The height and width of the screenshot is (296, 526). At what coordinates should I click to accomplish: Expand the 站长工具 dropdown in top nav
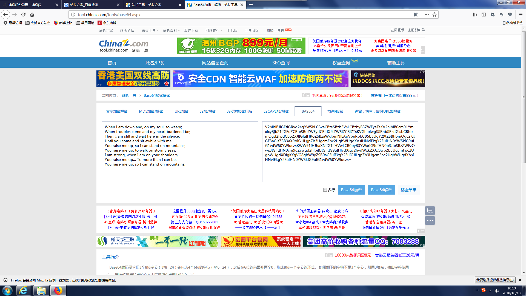(x=150, y=30)
